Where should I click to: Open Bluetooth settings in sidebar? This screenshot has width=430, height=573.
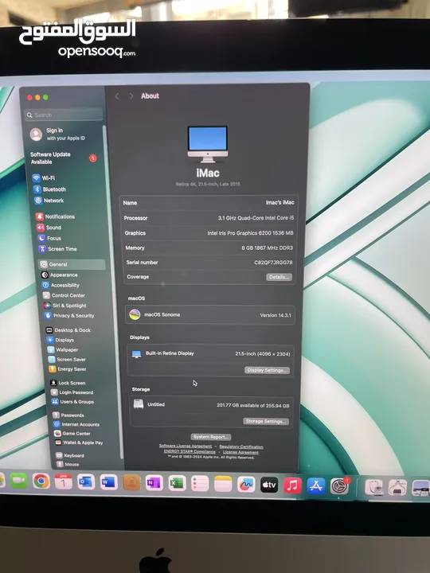(49, 189)
